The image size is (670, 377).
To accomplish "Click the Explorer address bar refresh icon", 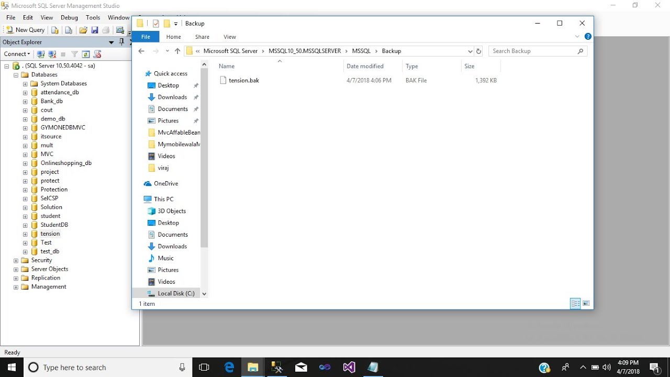I will click(478, 51).
